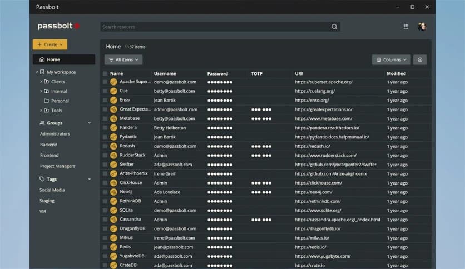Open the Columns dropdown
Screen dimensions: 465x269
391,60
